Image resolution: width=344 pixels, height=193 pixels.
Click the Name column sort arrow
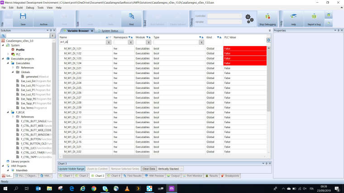107,37
